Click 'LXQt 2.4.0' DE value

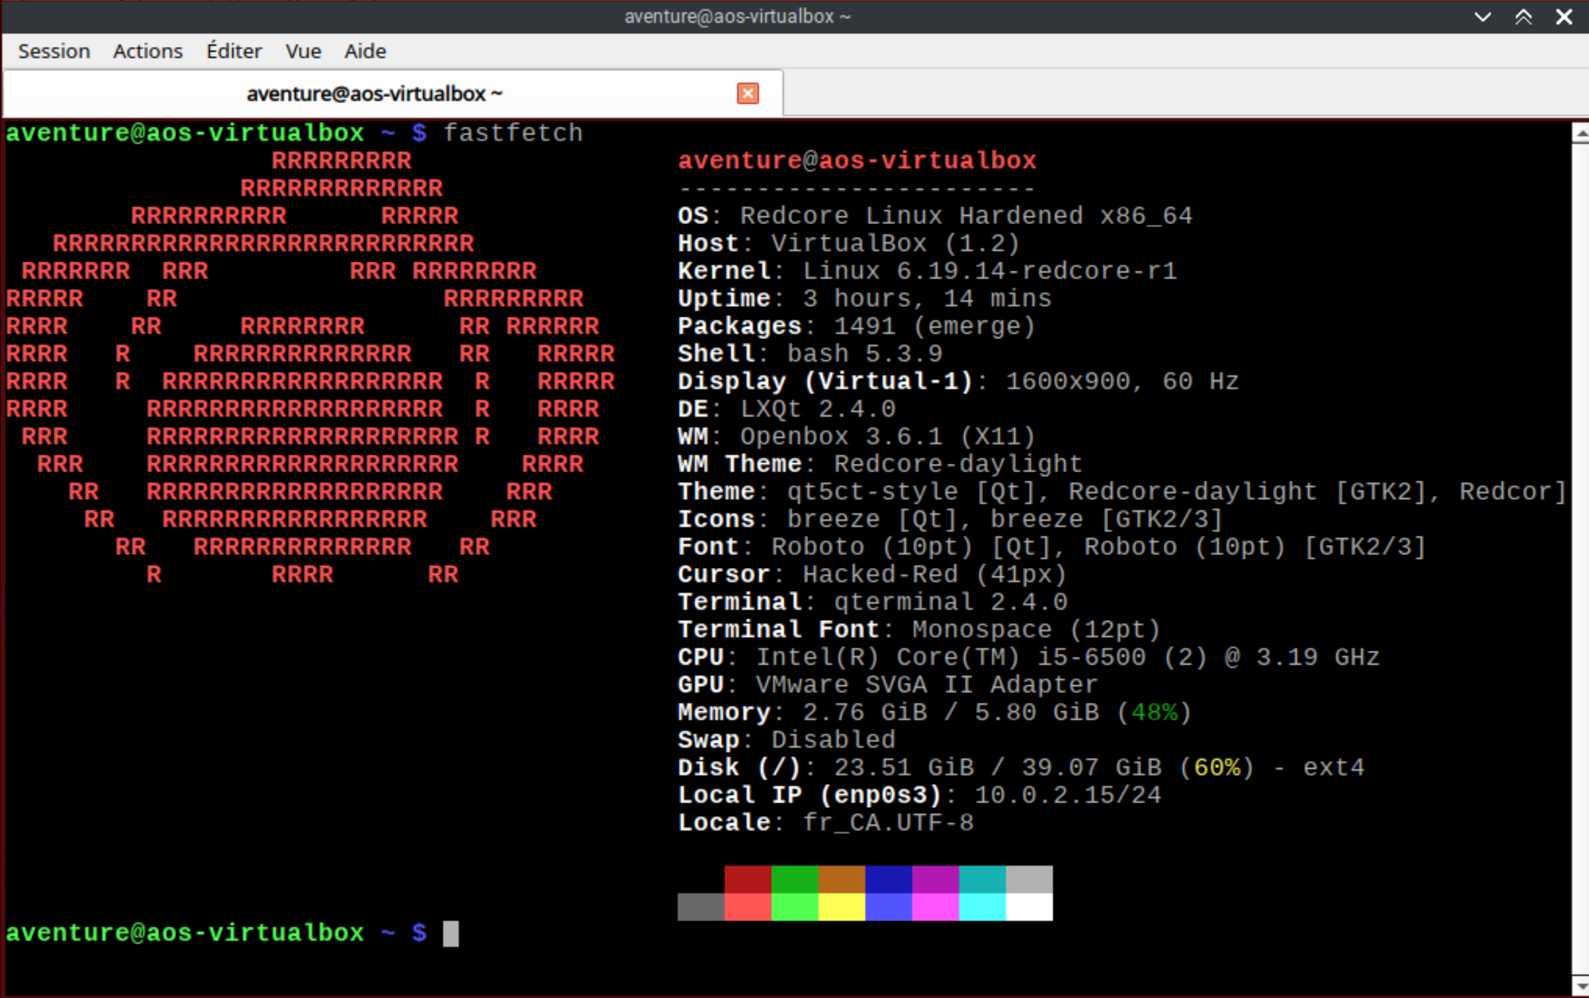pyautogui.click(x=818, y=409)
